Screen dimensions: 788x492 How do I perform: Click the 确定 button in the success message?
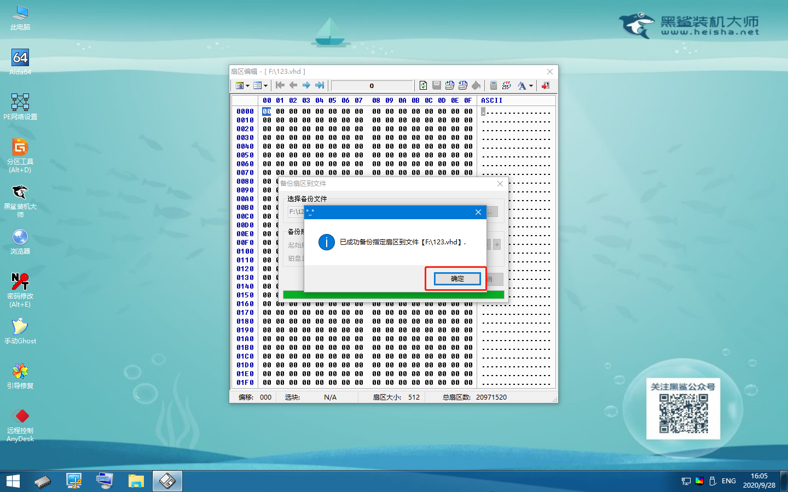pyautogui.click(x=457, y=279)
